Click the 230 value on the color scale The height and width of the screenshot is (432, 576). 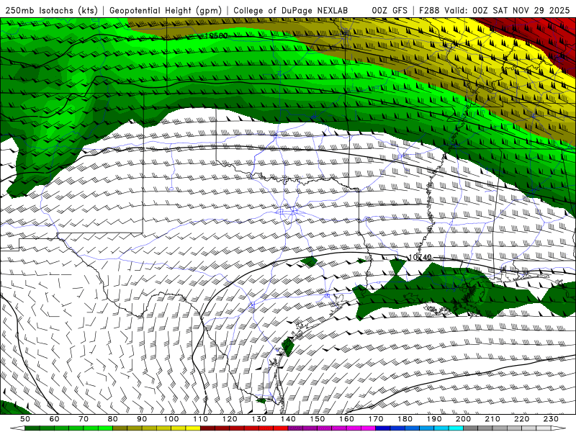point(551,419)
